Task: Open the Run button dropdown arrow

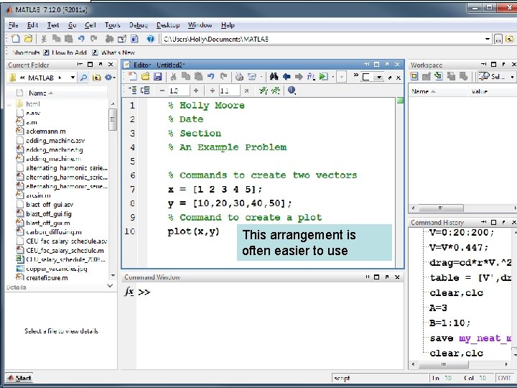Action: tap(332, 77)
